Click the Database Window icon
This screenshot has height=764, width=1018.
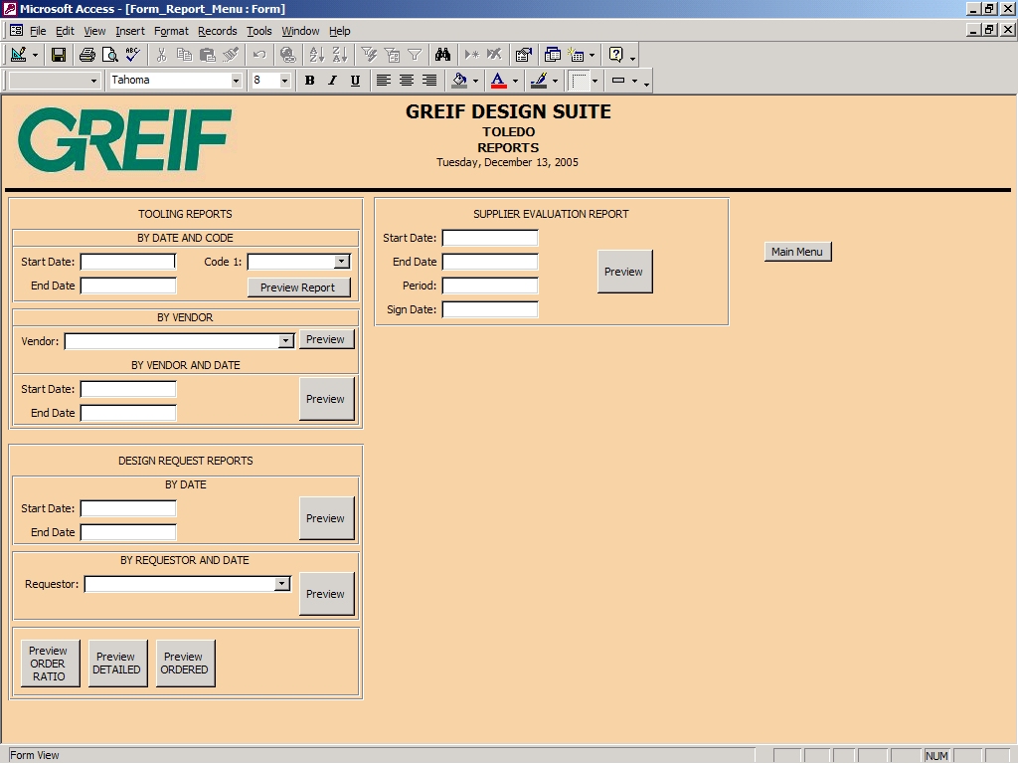553,56
